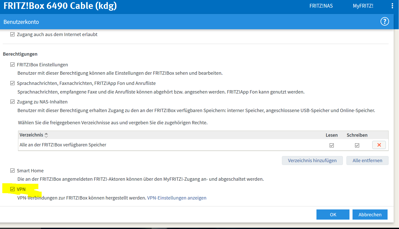Click Alle entfernen button
Screen dimensions: 399x229
tap(367, 160)
